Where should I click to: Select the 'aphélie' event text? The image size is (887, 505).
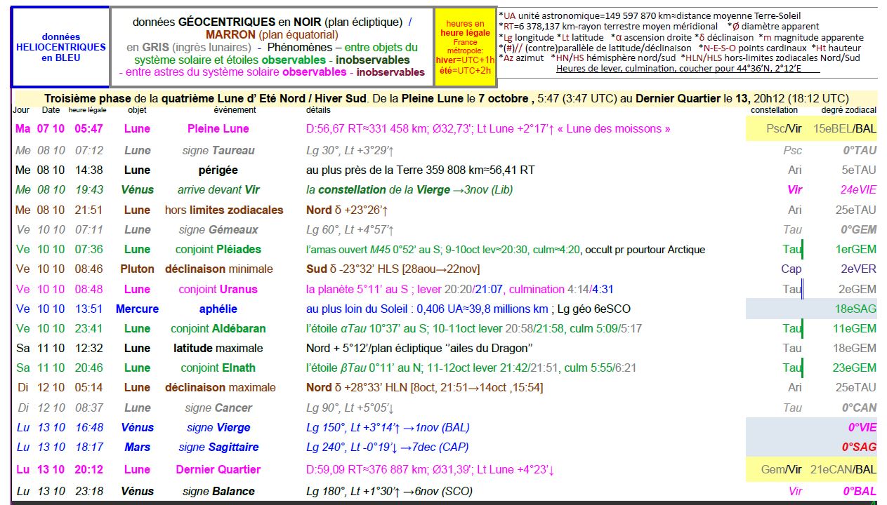pyautogui.click(x=218, y=309)
